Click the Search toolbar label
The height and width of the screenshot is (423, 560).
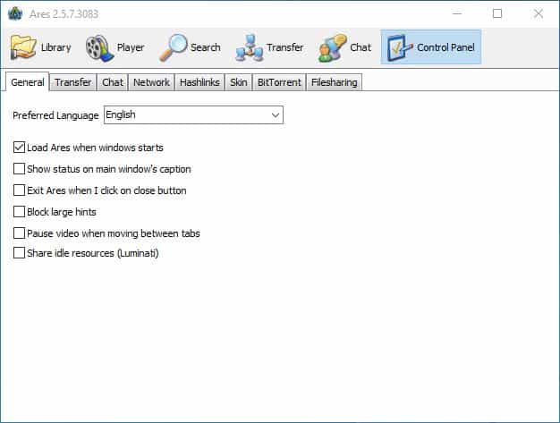tap(206, 47)
